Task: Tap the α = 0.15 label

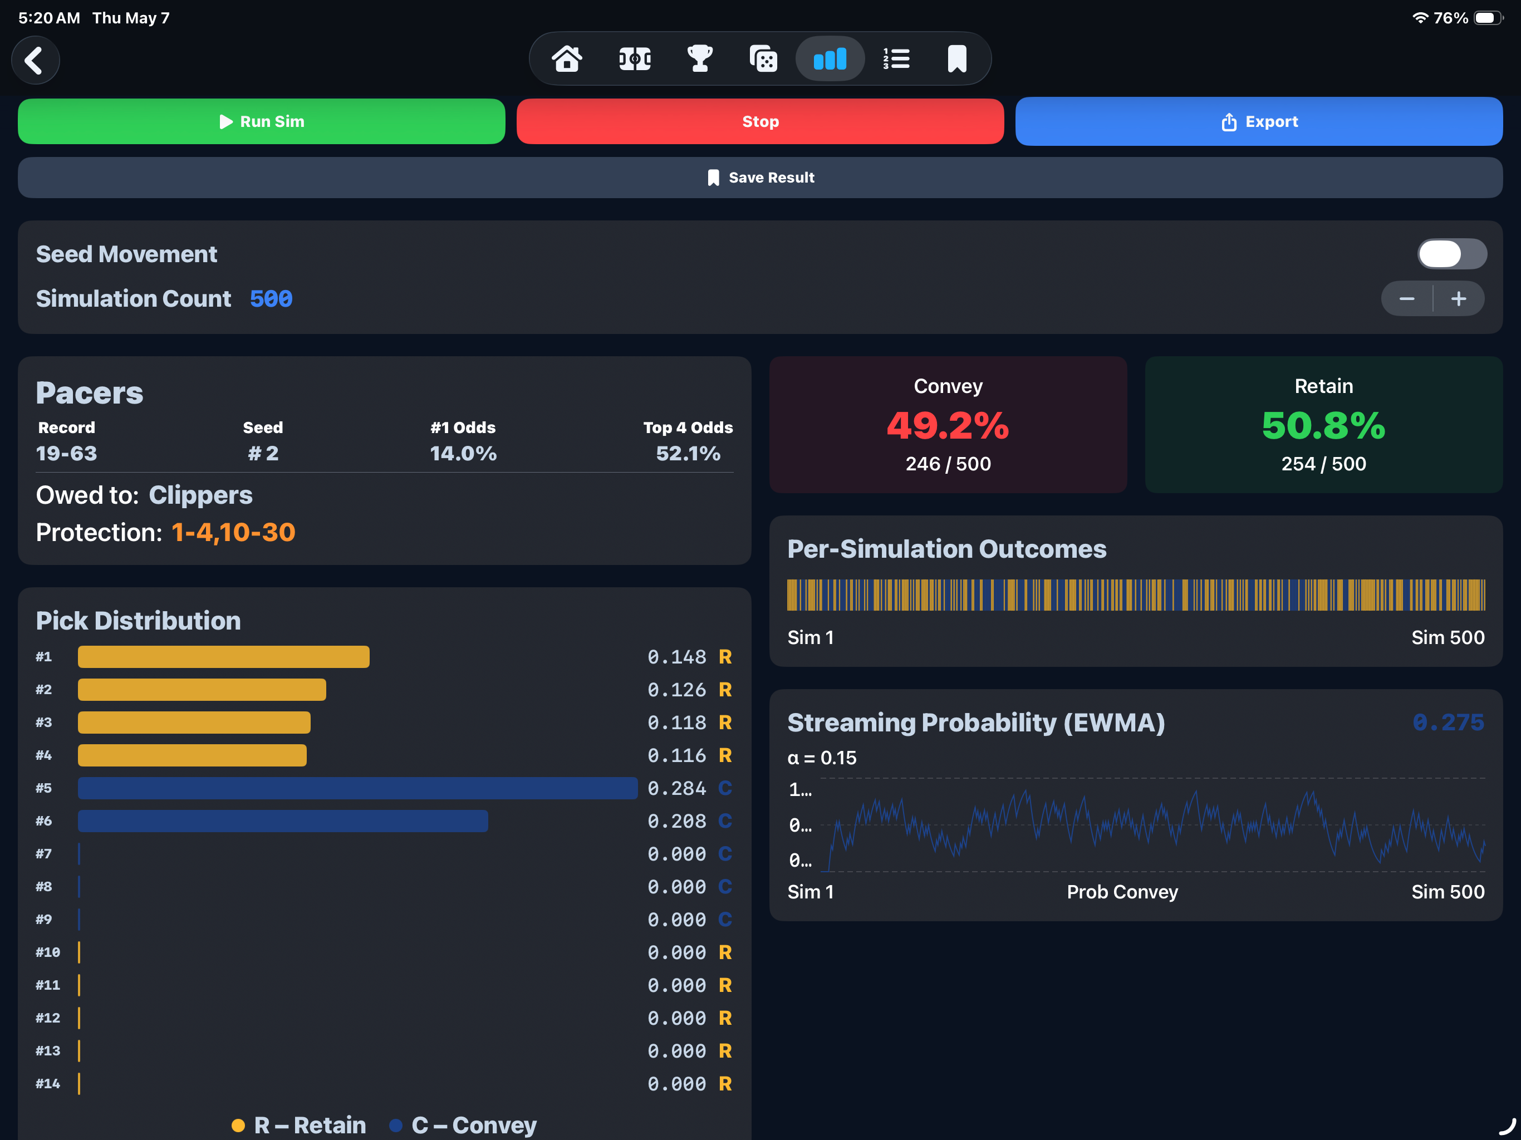Action: [x=822, y=758]
